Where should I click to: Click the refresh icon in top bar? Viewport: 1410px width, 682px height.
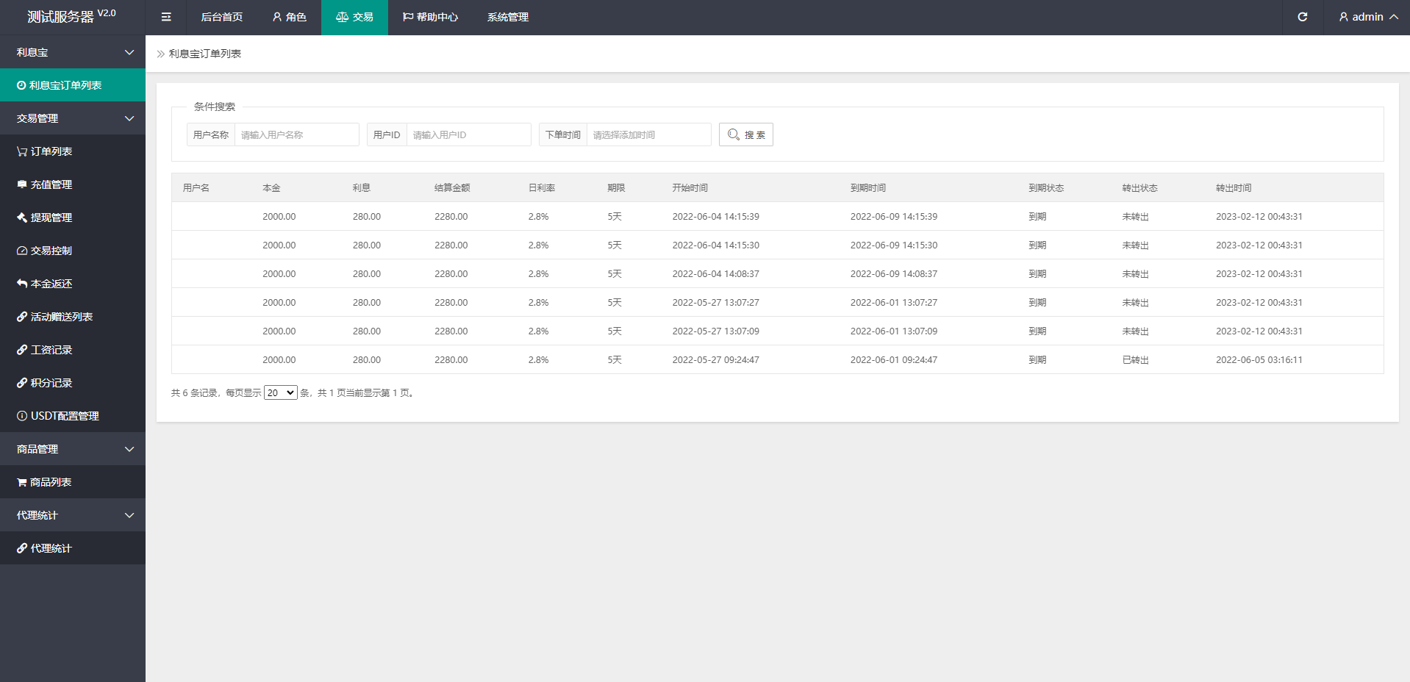1302,17
